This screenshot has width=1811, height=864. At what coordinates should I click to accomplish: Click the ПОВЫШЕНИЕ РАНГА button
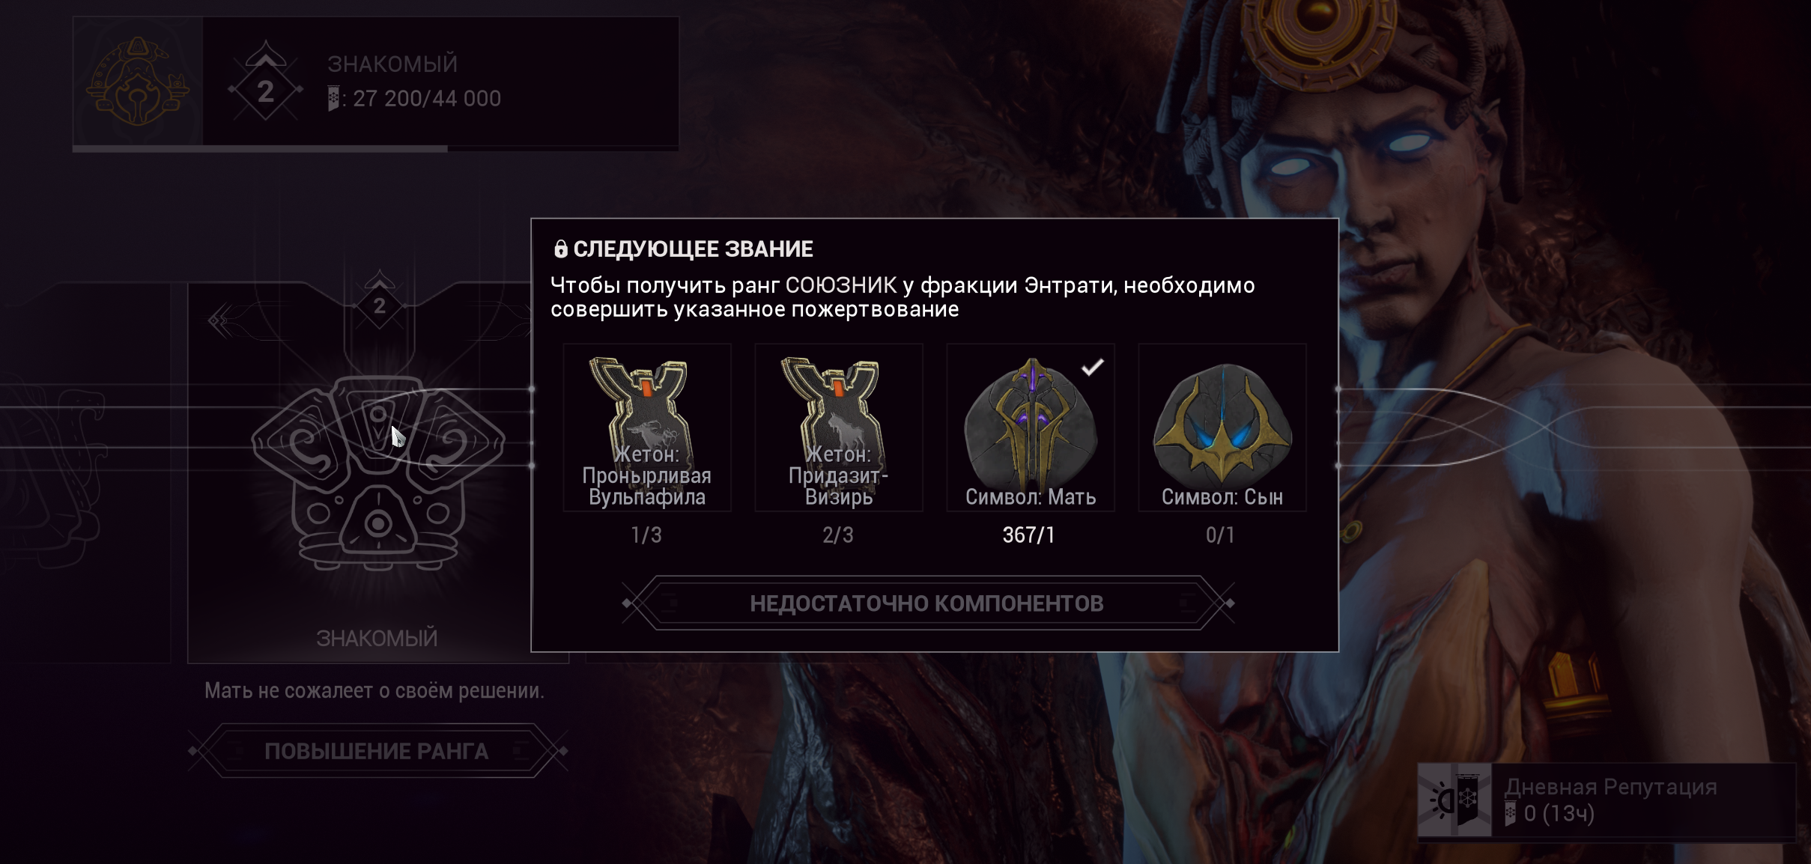(377, 751)
